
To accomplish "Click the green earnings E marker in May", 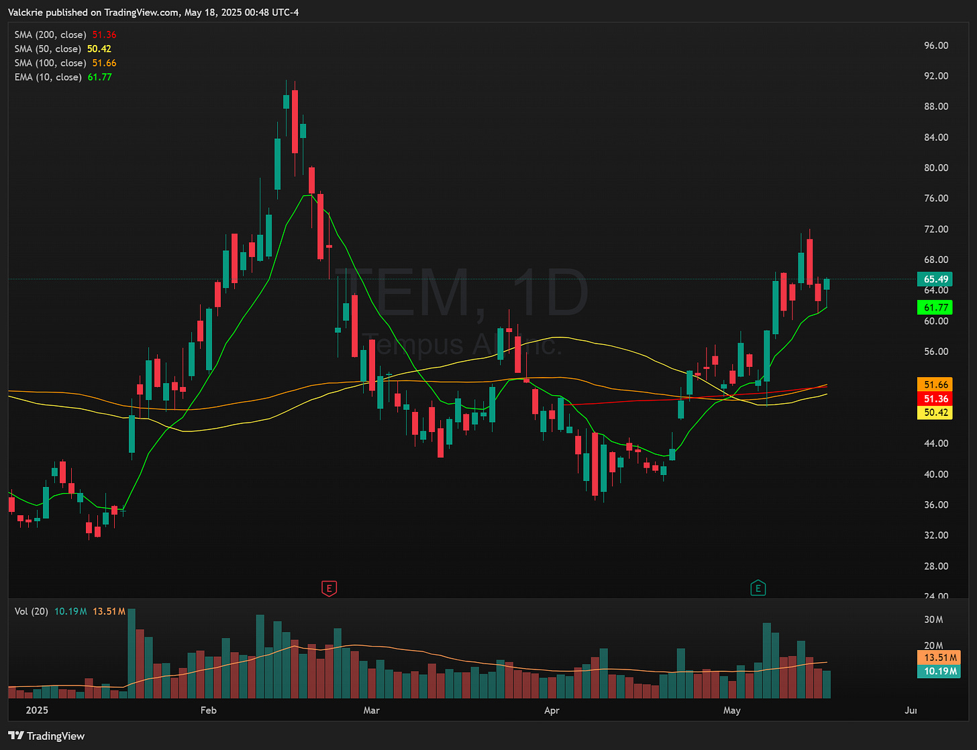I will pyautogui.click(x=758, y=588).
